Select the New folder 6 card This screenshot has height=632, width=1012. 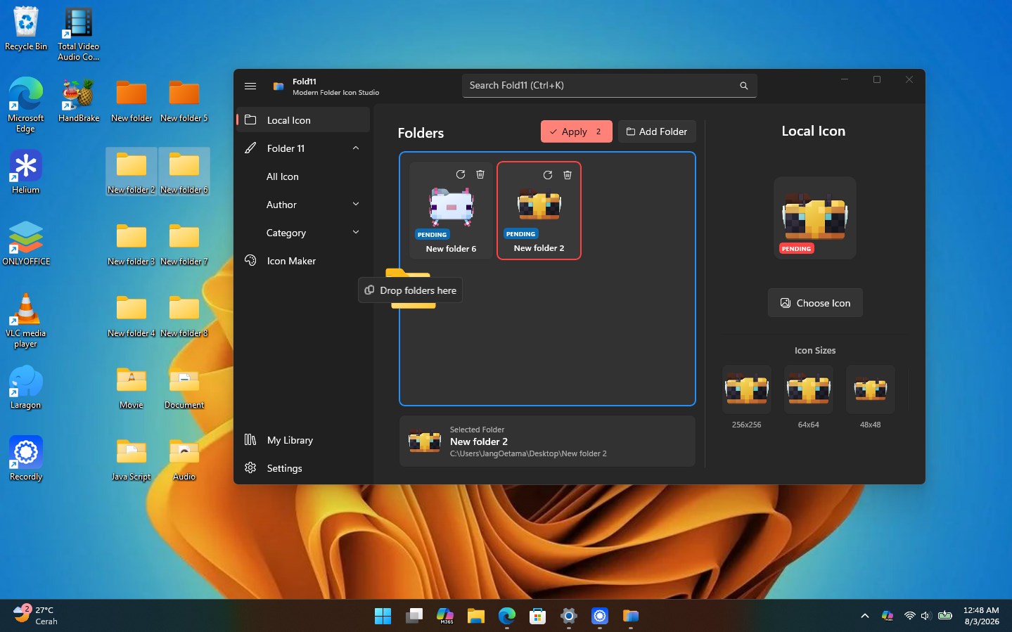tap(451, 211)
